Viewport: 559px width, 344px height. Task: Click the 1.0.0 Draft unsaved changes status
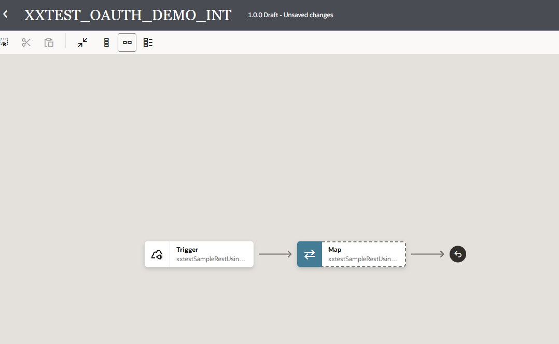(290, 15)
